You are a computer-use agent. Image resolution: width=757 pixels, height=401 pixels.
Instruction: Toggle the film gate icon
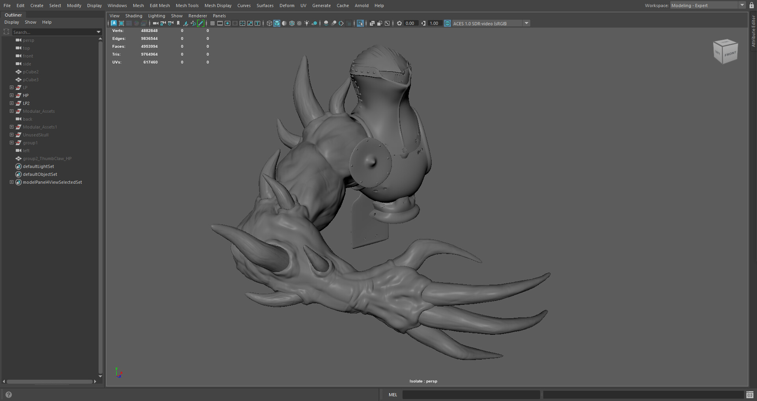tap(220, 23)
